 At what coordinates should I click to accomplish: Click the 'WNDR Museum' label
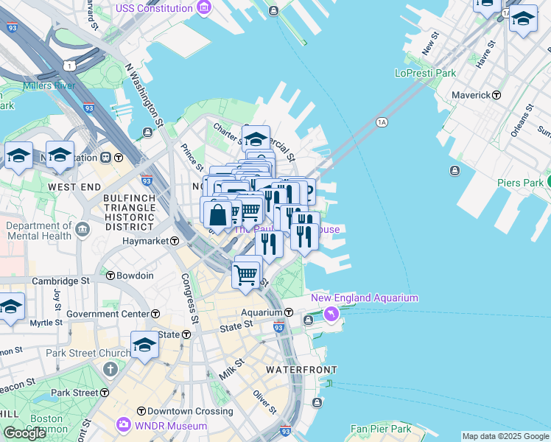pyautogui.click(x=171, y=426)
